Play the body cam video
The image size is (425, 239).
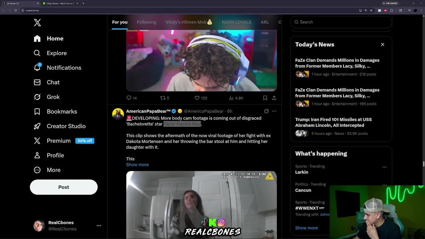[x=201, y=205]
